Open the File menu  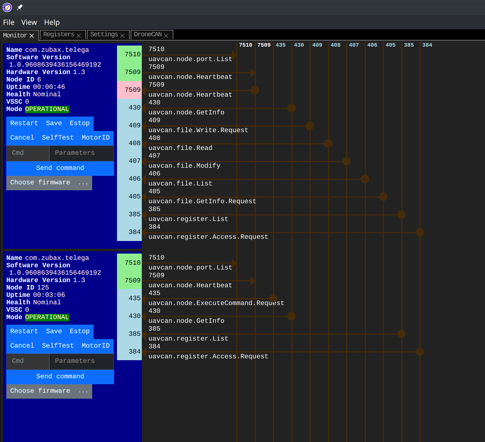coord(9,22)
